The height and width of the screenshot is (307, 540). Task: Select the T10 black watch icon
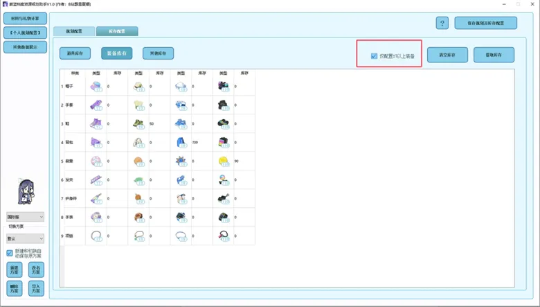click(224, 217)
